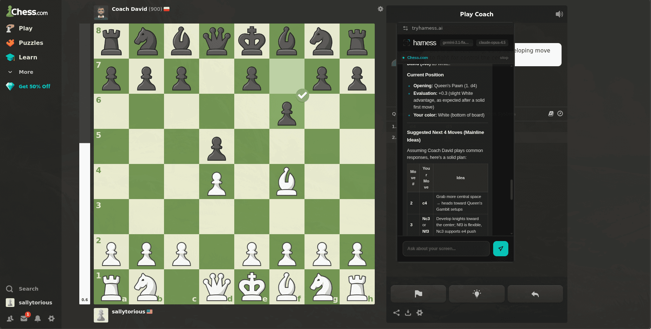Click the Ask about your screen input field
651x329 pixels.
[x=446, y=249]
